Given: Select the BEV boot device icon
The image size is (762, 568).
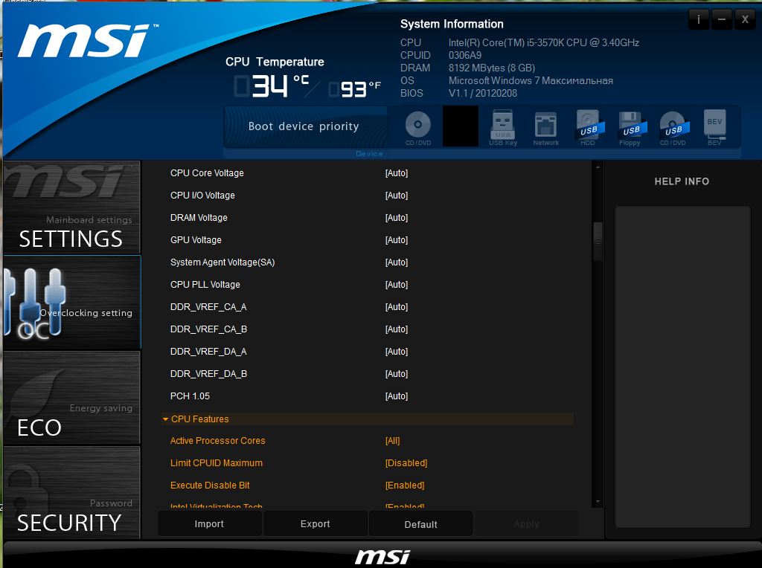Looking at the screenshot, I should 714,126.
